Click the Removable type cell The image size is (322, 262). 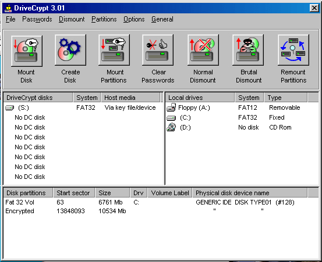coord(284,107)
